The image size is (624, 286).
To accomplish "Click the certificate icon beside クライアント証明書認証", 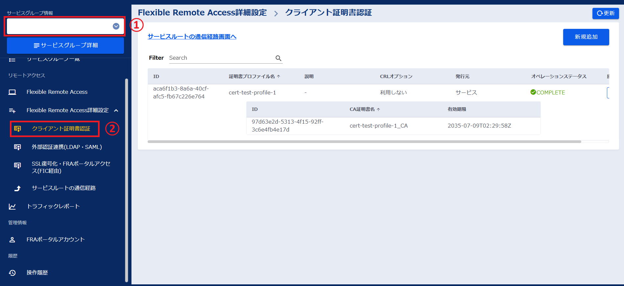I will (x=17, y=129).
